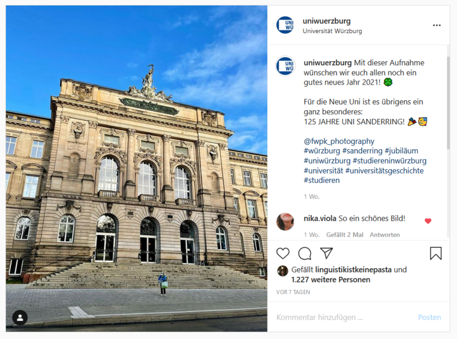Open the uniwuerzburg username in header
The width and height of the screenshot is (457, 339).
point(326,21)
